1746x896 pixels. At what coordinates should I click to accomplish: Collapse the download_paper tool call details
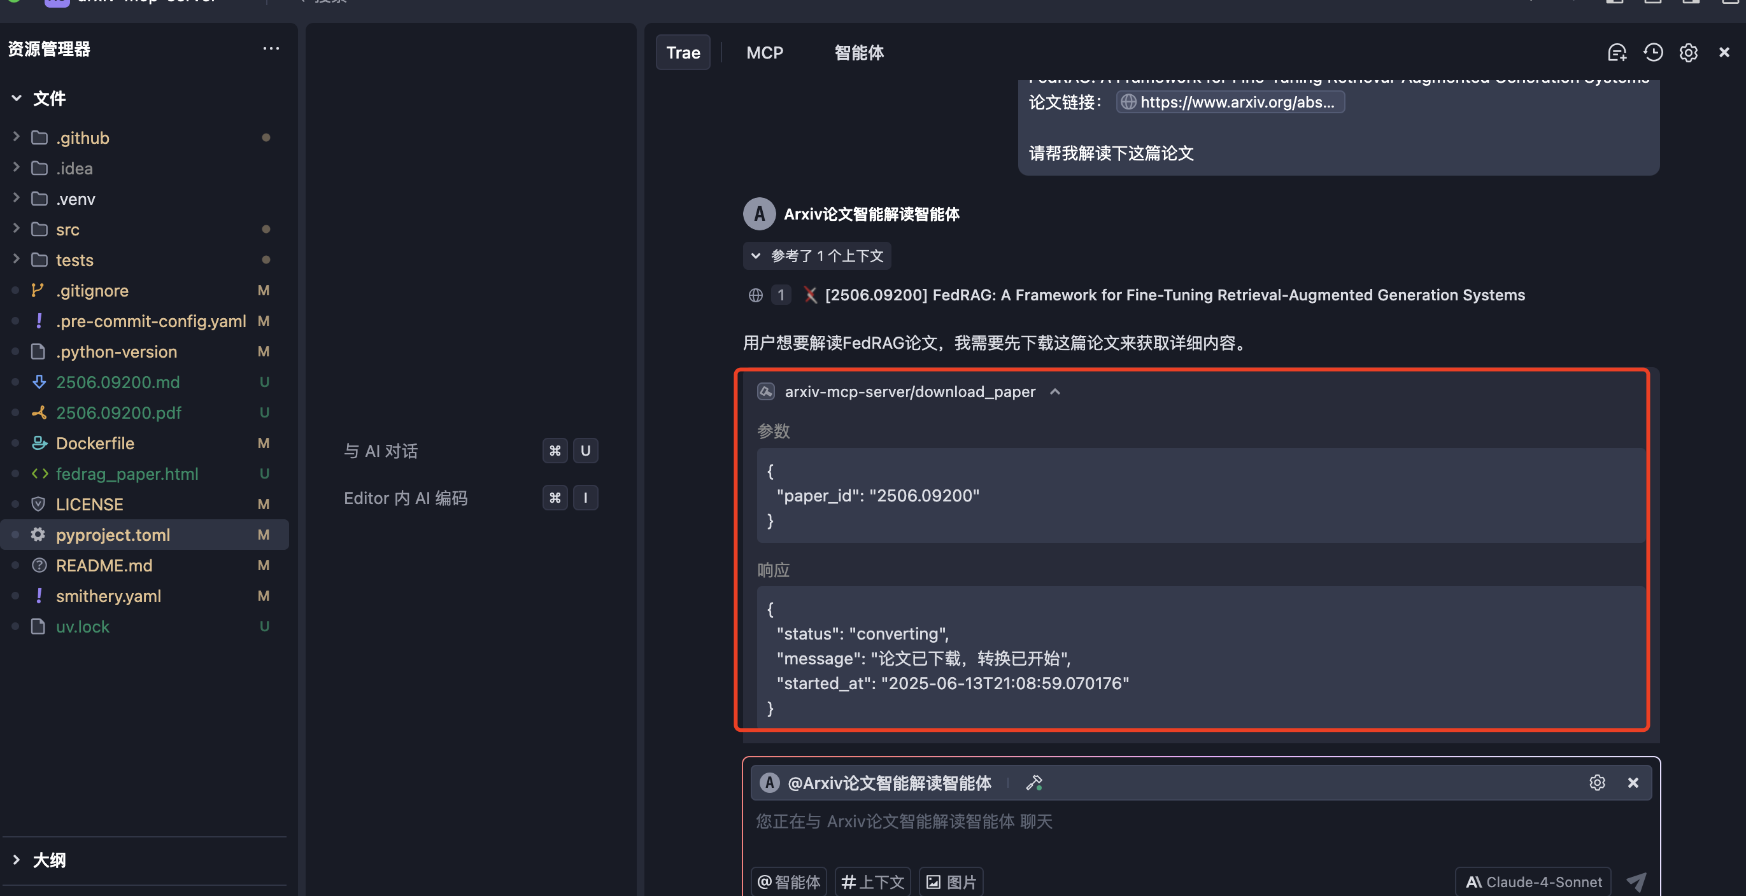(1054, 392)
